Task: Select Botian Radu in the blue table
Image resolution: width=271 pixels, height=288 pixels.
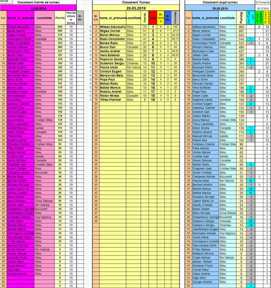Action: (205, 165)
